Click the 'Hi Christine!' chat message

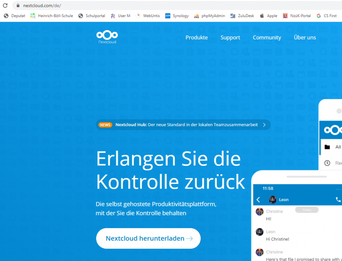[278, 239]
